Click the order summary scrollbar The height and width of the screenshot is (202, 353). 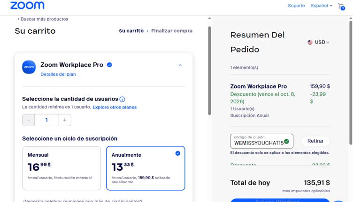pyautogui.click(x=351, y=83)
